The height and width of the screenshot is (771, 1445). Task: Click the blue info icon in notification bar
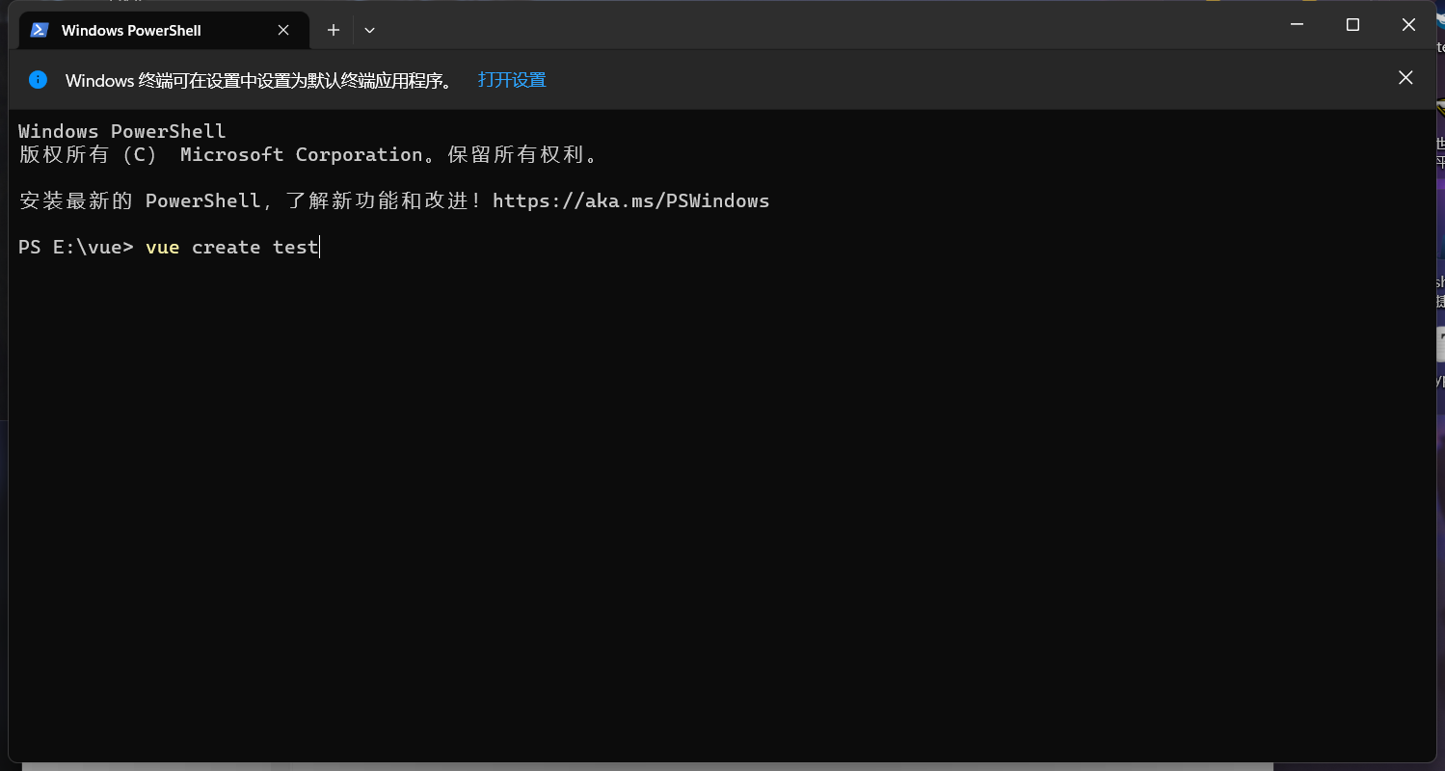(x=38, y=79)
